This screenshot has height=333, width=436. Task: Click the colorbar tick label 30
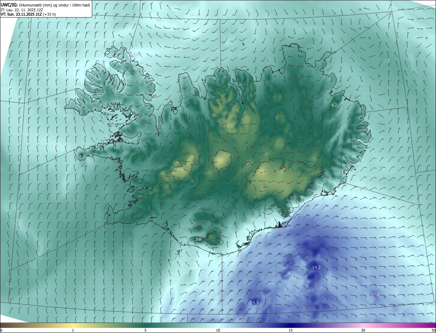point(363,330)
